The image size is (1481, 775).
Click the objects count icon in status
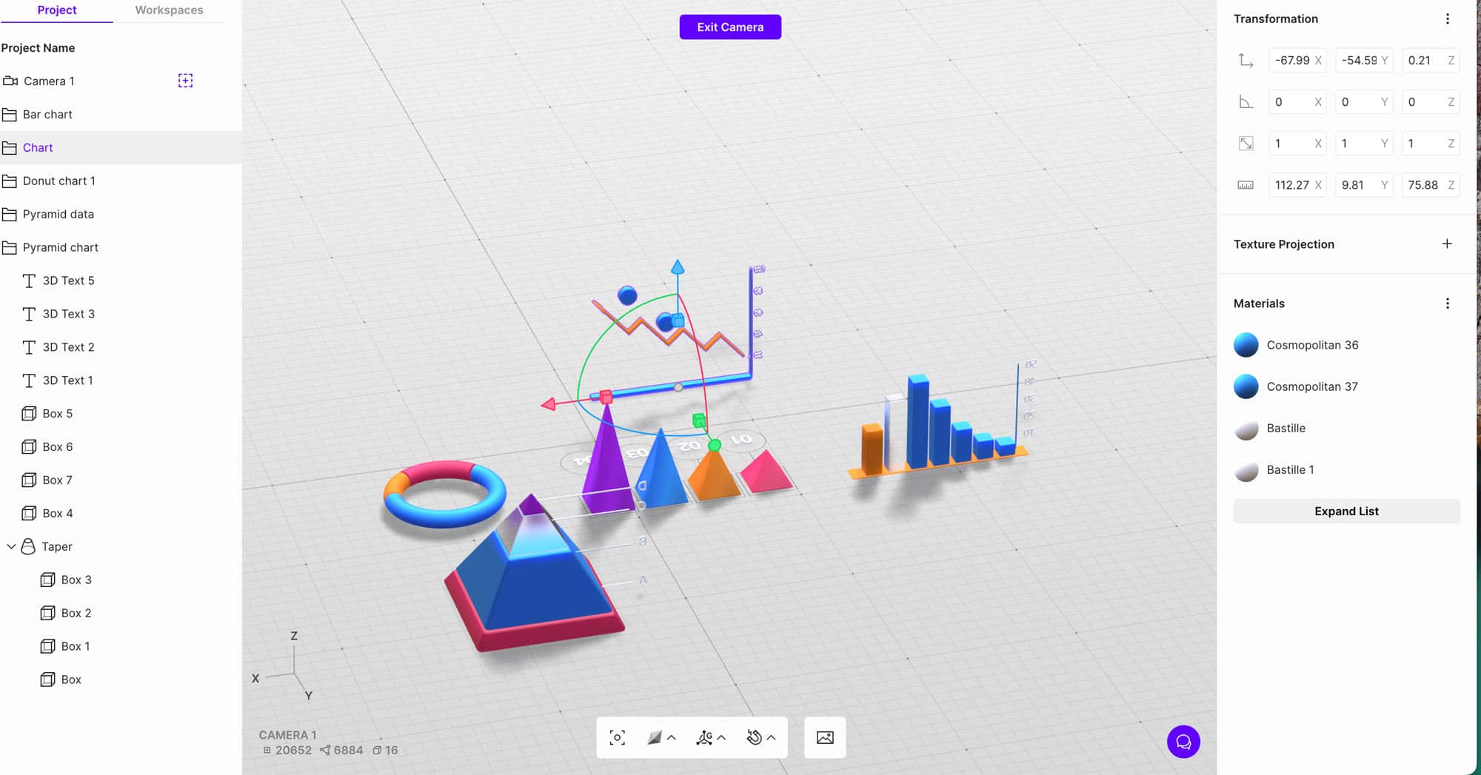coord(377,751)
